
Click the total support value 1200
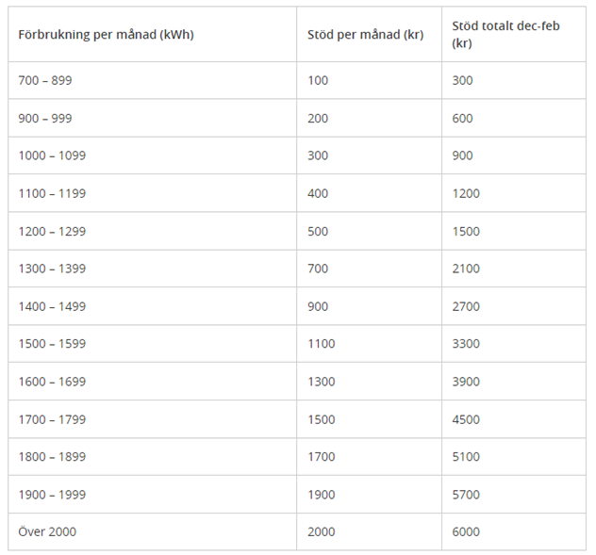pos(466,193)
